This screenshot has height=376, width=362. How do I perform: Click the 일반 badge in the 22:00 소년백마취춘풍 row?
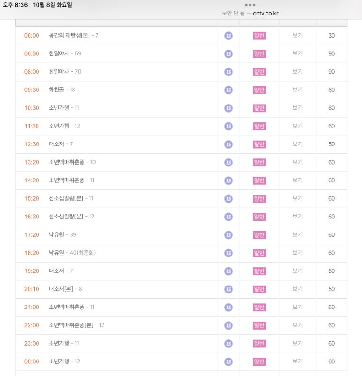[259, 325]
